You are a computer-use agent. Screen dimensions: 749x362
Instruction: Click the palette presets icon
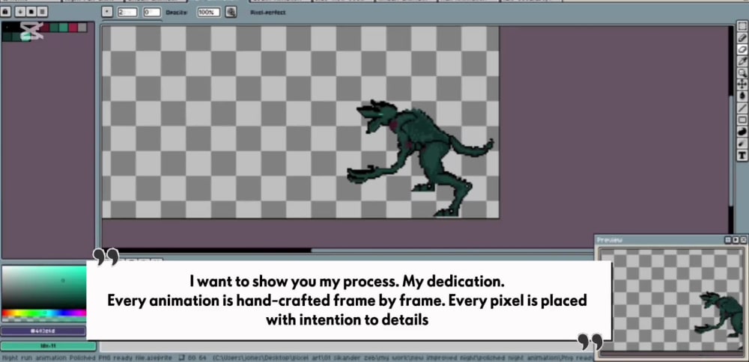coord(31,11)
